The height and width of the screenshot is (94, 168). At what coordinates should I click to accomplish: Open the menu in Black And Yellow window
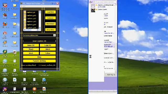(x=23, y=6)
